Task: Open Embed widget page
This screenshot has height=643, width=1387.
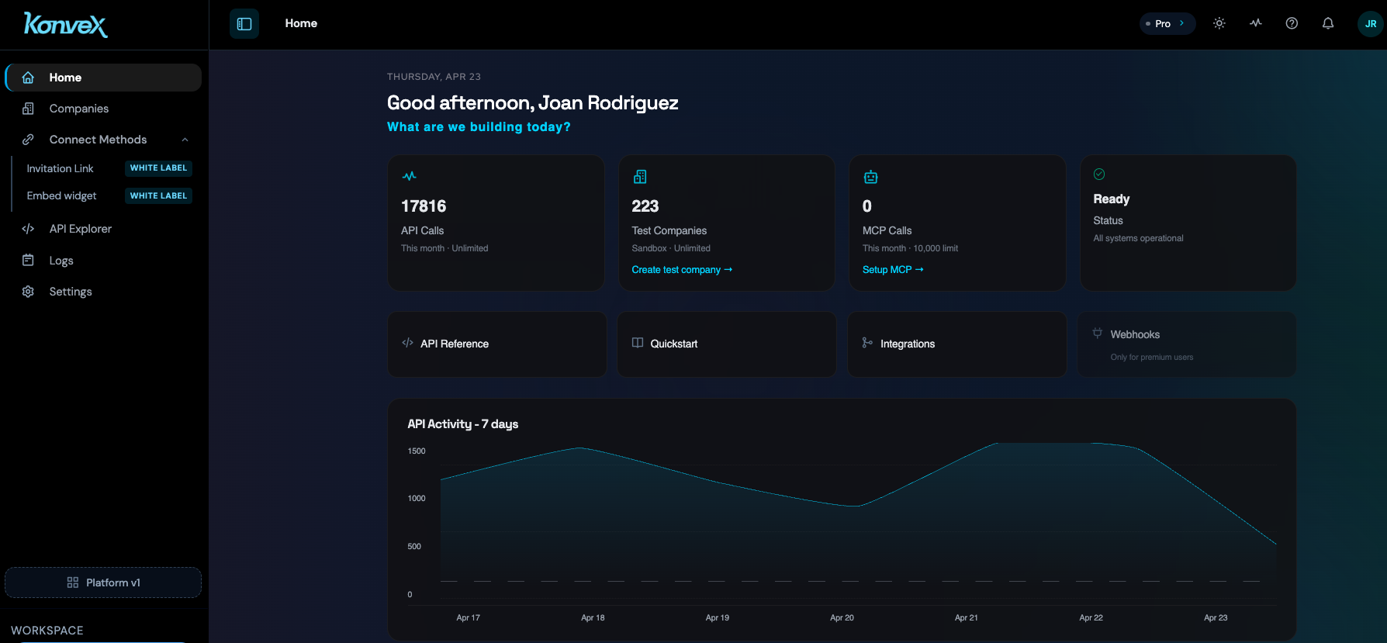Action: (x=61, y=195)
